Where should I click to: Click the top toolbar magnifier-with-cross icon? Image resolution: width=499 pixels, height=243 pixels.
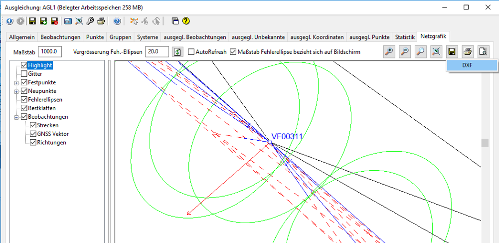[x=79, y=21]
